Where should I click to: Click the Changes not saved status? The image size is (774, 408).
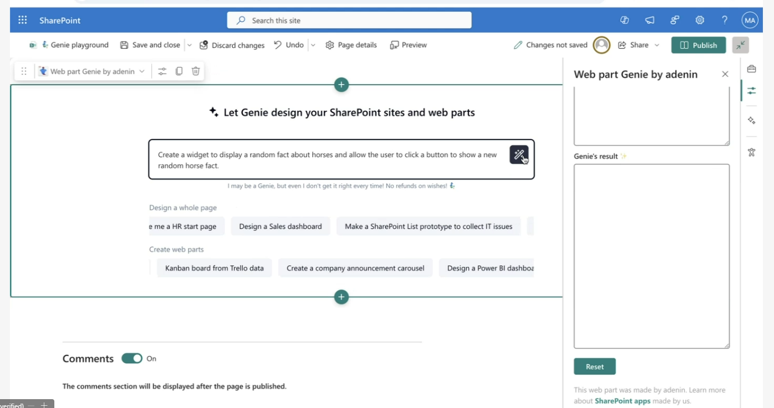[x=551, y=45]
